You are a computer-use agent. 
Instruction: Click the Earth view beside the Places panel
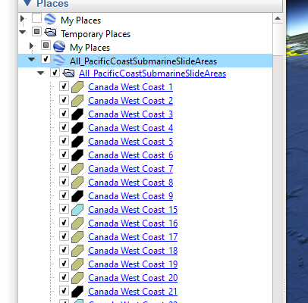pyautogui.click(x=297, y=151)
